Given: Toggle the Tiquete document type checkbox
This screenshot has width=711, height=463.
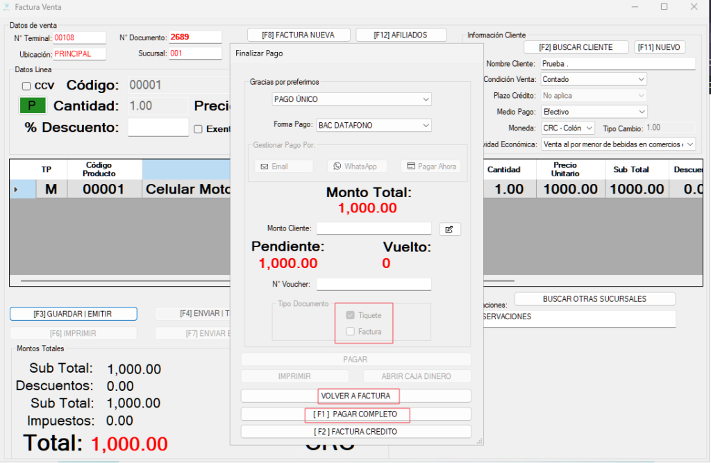Looking at the screenshot, I should (x=351, y=315).
